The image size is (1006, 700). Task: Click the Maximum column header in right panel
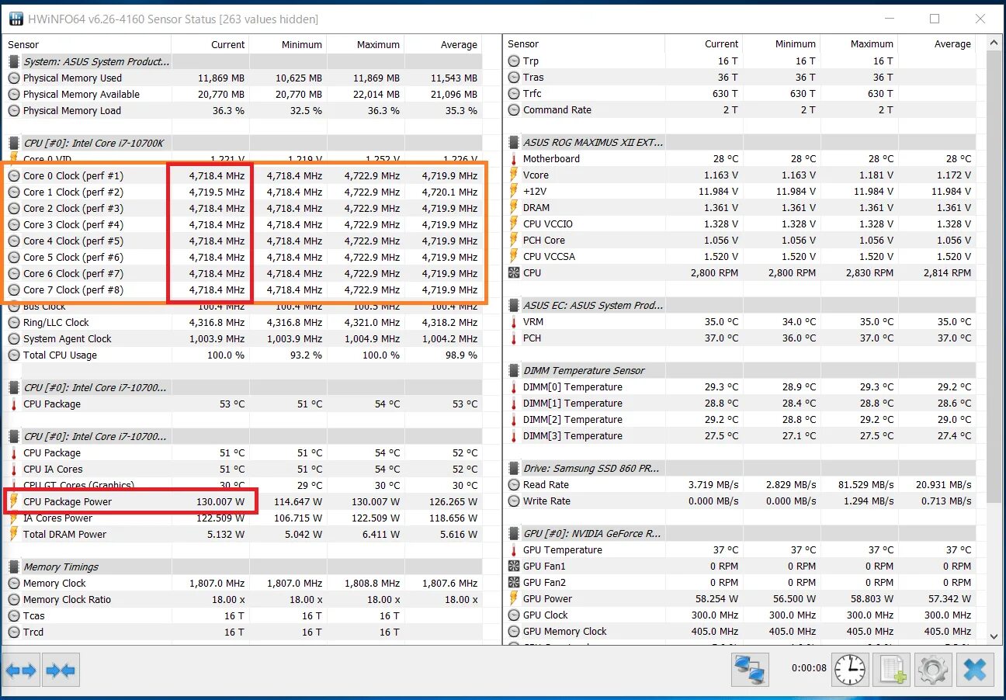point(859,44)
